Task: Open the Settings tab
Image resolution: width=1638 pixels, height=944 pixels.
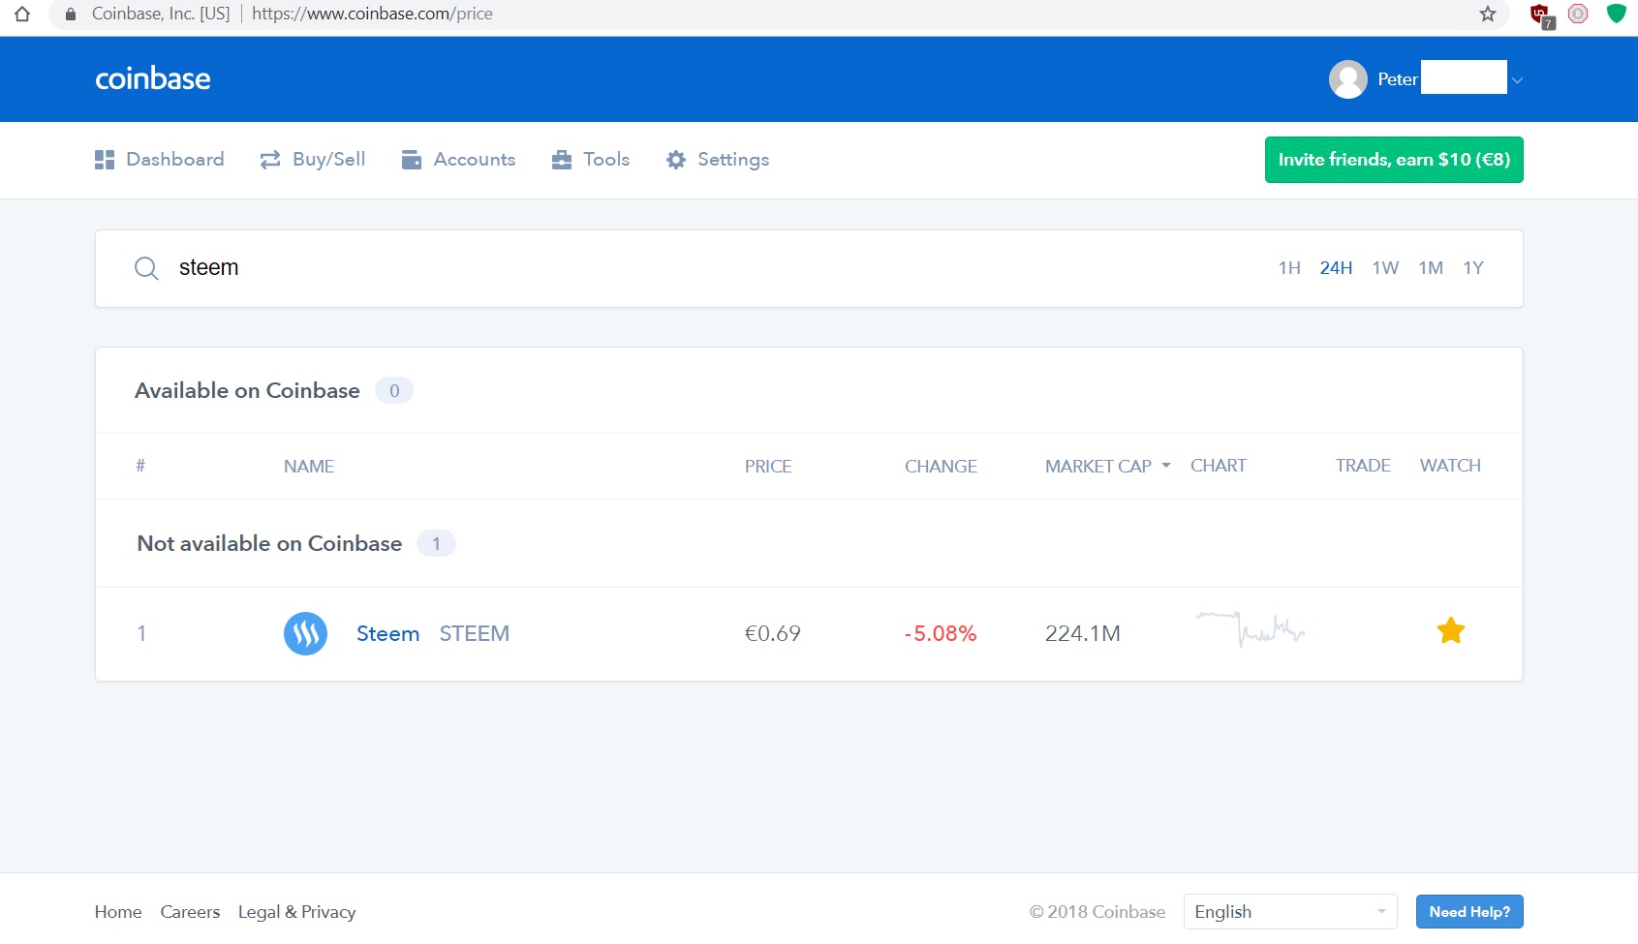Action: tap(717, 160)
